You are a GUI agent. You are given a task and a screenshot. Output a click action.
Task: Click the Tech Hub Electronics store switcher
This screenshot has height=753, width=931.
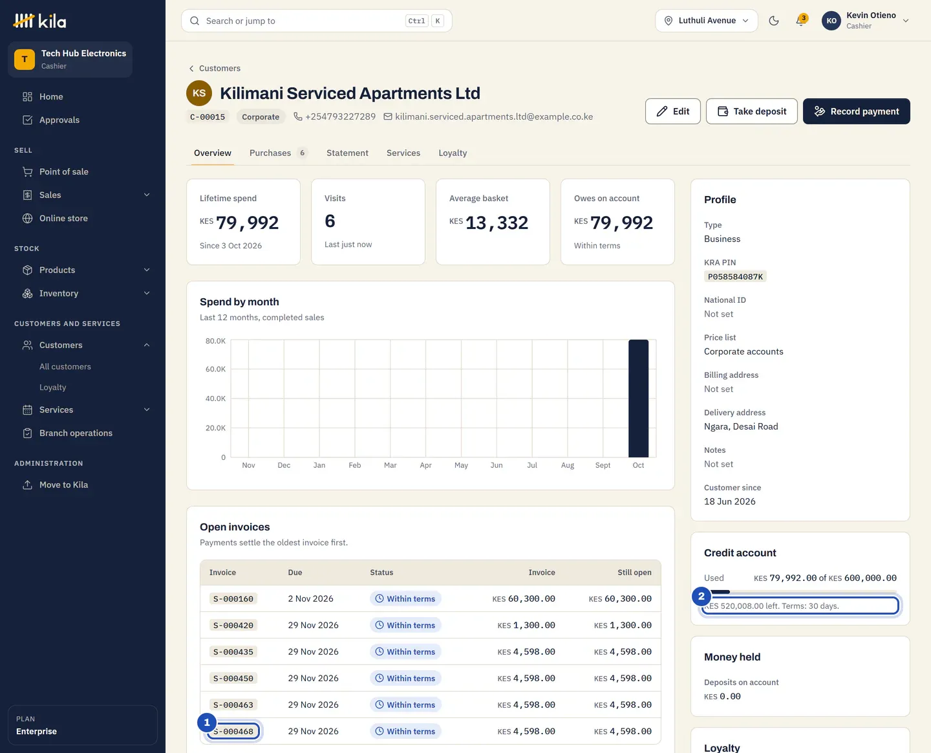70,60
